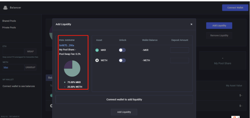Image resolution: width=250 pixels, height=118 pixels.
Task: Click the Remove Liquidity button
Action: click(219, 35)
